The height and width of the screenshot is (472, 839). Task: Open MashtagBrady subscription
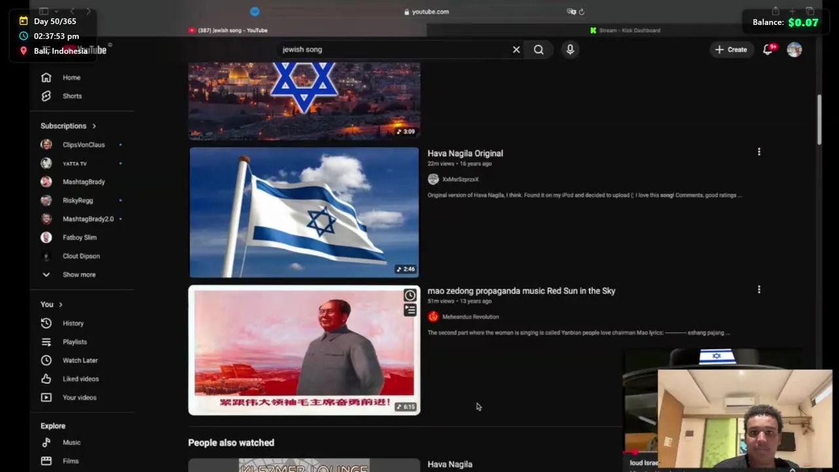click(82, 182)
